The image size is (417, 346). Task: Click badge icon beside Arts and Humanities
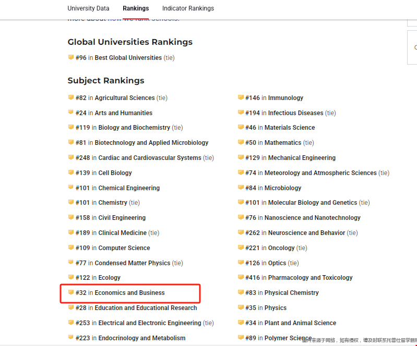71,113
